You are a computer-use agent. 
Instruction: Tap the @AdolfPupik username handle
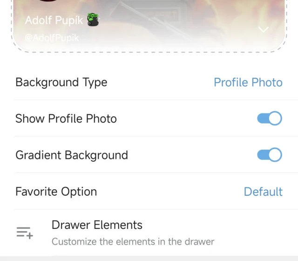pos(52,38)
